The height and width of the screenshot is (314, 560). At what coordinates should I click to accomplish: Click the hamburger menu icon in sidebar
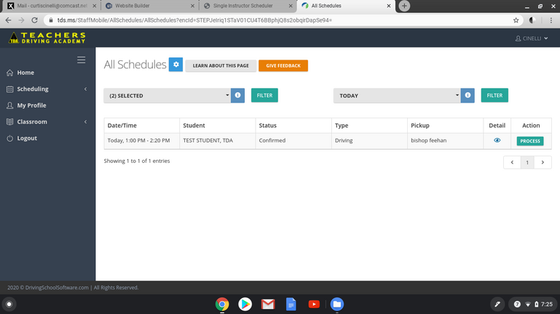click(x=81, y=60)
